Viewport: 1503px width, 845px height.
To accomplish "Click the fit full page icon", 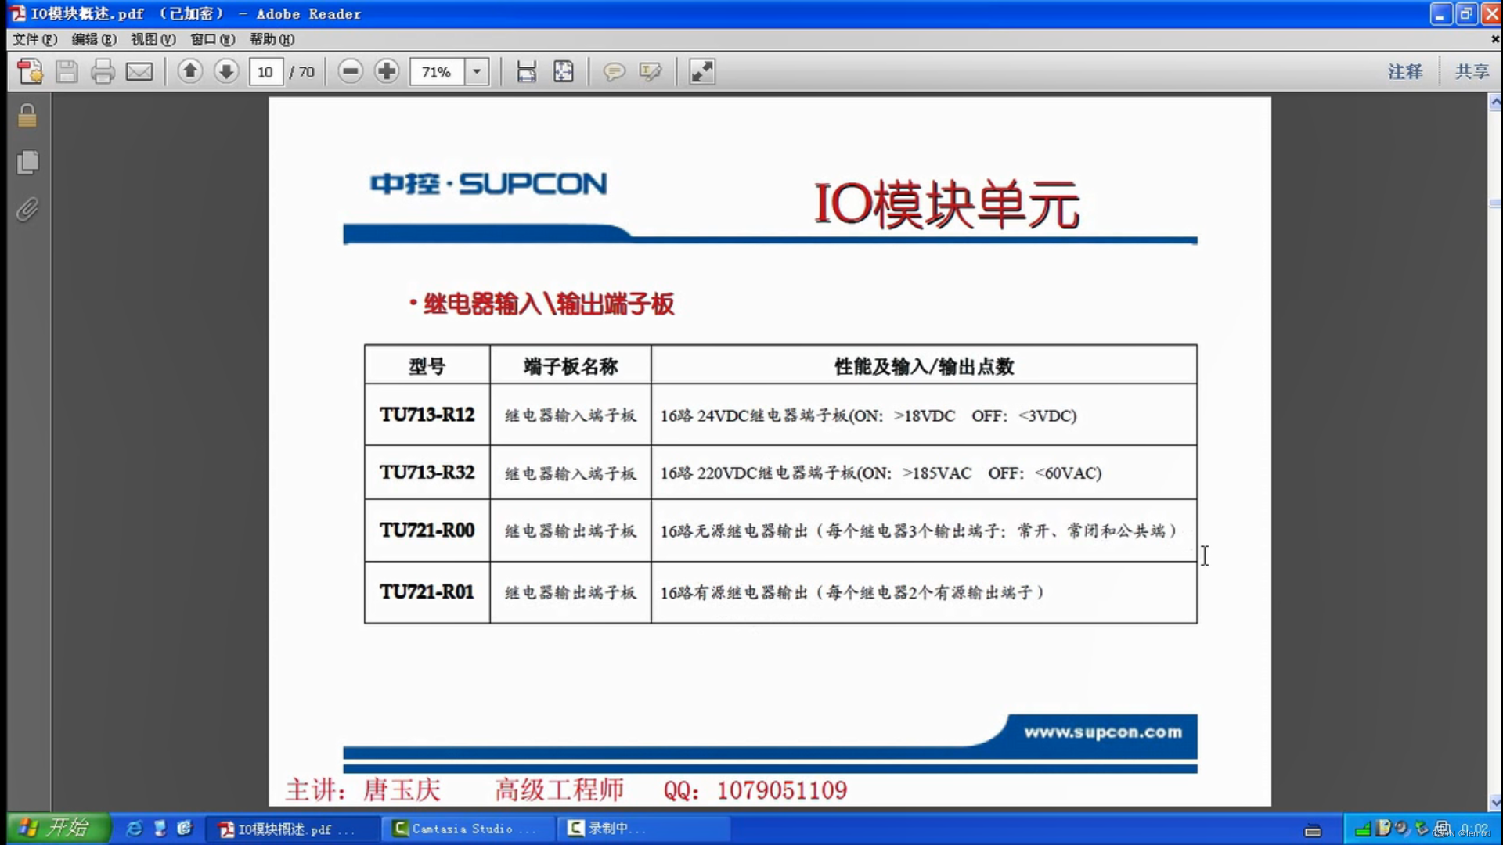I will pyautogui.click(x=564, y=72).
